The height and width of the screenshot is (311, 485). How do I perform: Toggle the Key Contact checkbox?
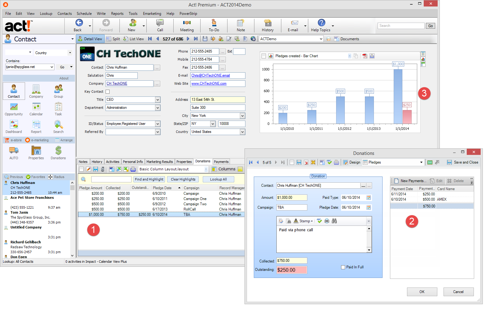(108, 92)
